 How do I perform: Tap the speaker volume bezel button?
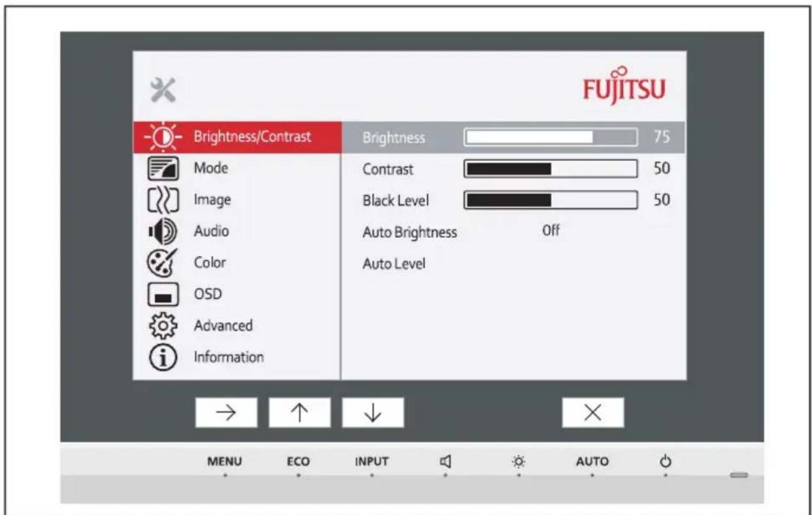click(x=445, y=461)
